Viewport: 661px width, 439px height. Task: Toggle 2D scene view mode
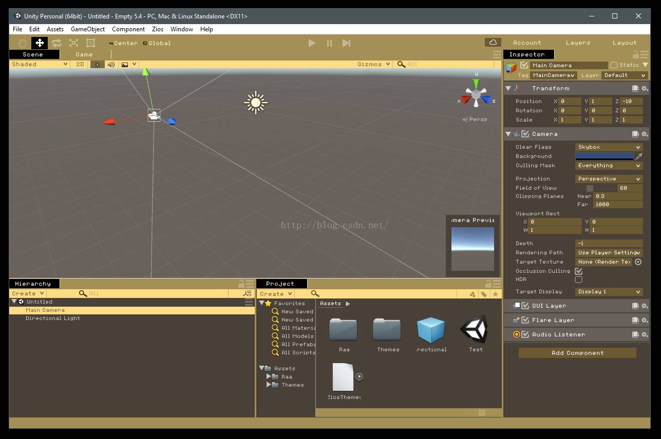point(80,64)
